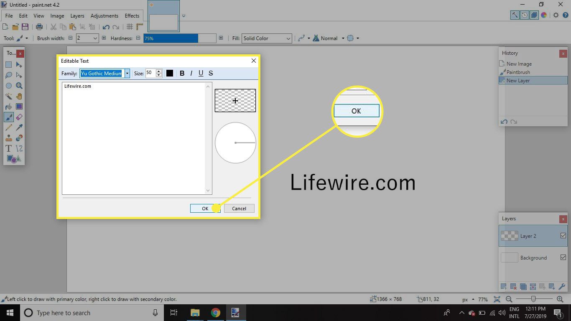Toggle the rulers icon
The image size is (571, 321).
click(x=140, y=27)
